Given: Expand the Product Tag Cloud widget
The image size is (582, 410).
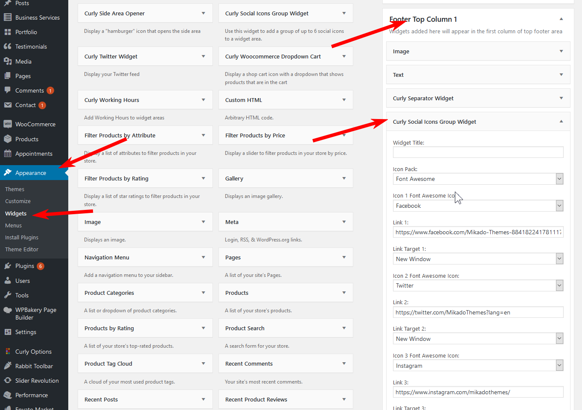Looking at the screenshot, I should 204,363.
